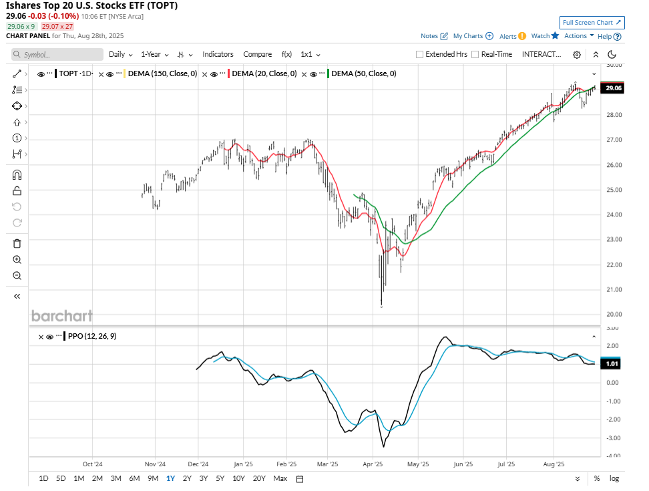Remove the DEMA (150, Close, 0) indicator
649x491 pixels.
[101, 75]
